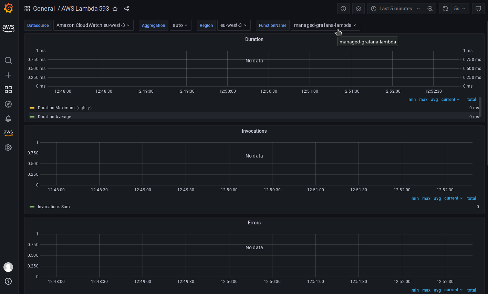The image size is (488, 294).
Task: Click the Invocations Sum green color swatch
Action: (x=32, y=207)
